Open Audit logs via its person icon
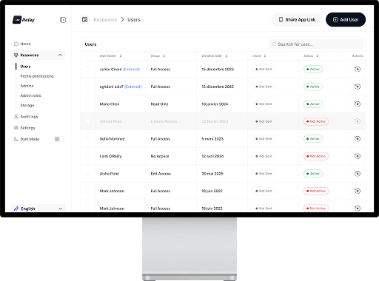379x281 pixels. pyautogui.click(x=16, y=117)
